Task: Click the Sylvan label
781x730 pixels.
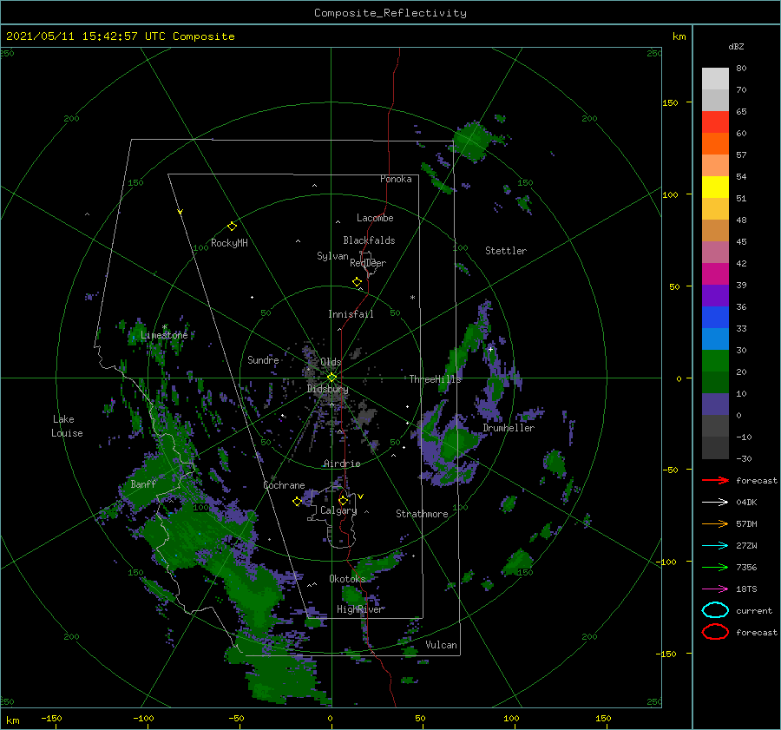Action: [332, 256]
